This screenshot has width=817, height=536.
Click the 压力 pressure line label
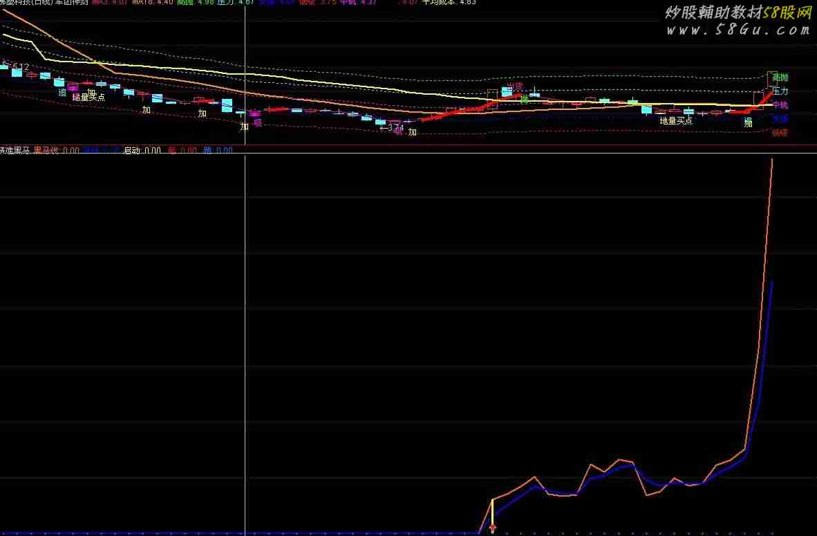(780, 91)
